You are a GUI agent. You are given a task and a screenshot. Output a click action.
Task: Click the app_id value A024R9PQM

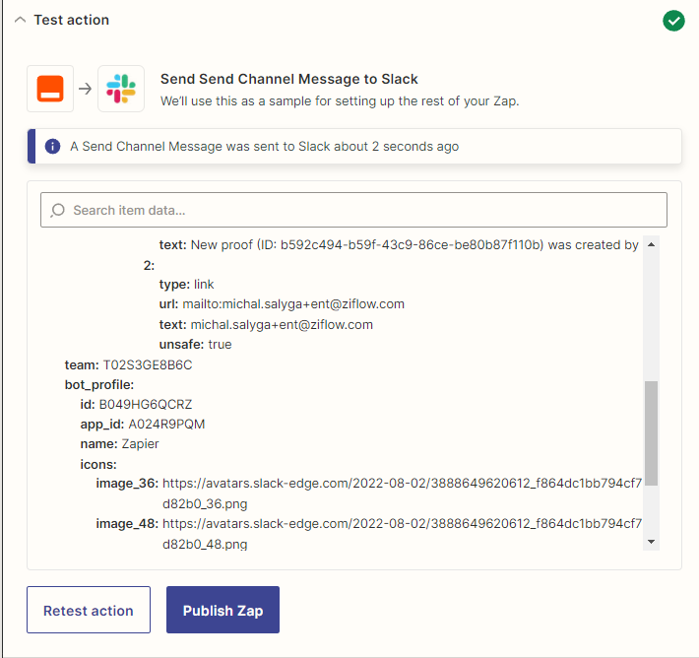tap(166, 424)
